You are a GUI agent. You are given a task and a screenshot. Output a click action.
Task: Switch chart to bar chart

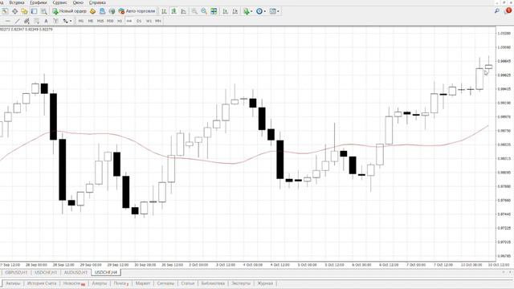164,11
